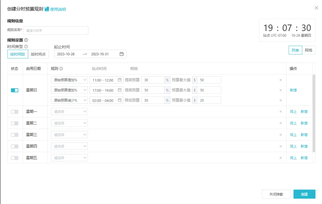
Task: Click 同上 in the 星期二 row
Action: coord(293,123)
